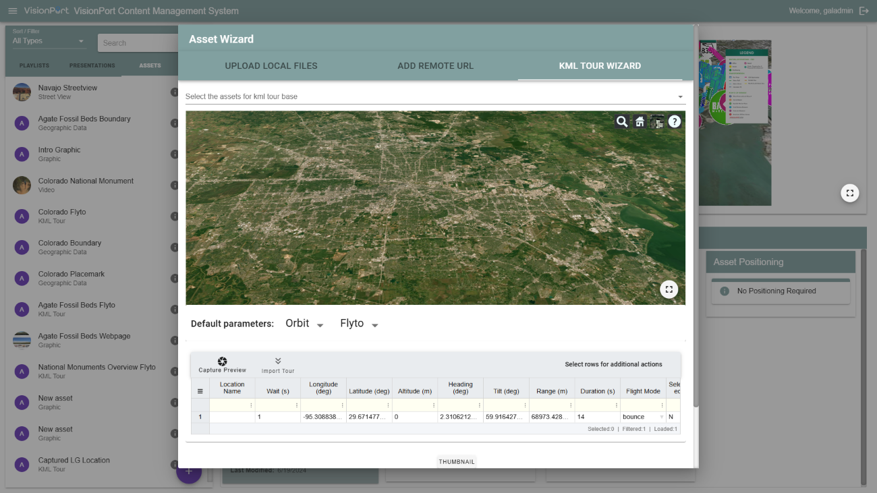Switch to Add Remote URL tab

(435, 66)
